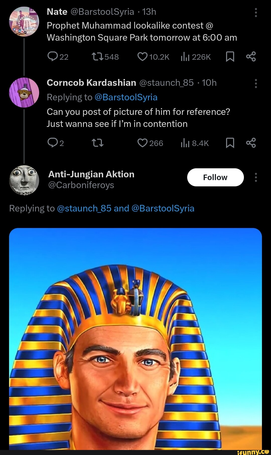Open more options for Nate's tweet
Screen dimensions: 271x455
click(256, 12)
